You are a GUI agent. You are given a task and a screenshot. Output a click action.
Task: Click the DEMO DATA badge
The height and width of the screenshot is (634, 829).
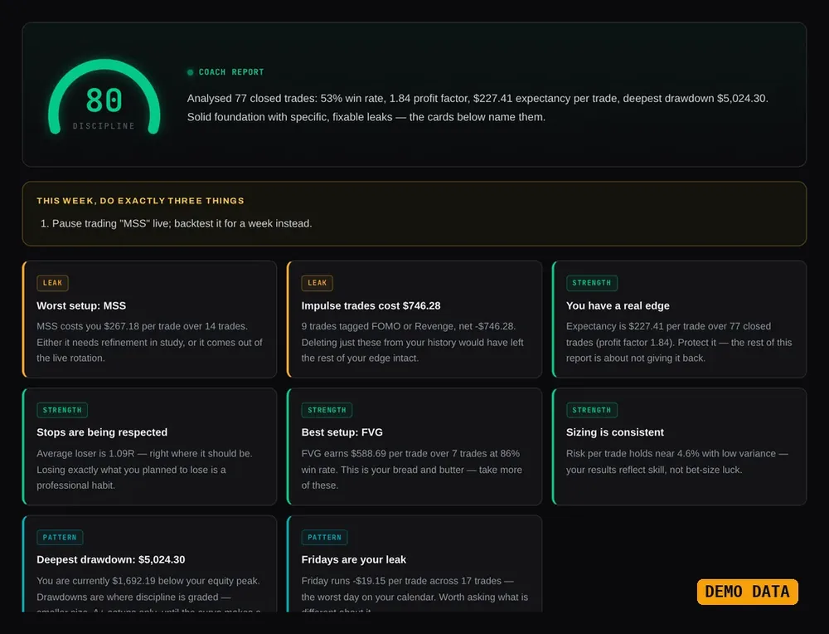coord(748,591)
